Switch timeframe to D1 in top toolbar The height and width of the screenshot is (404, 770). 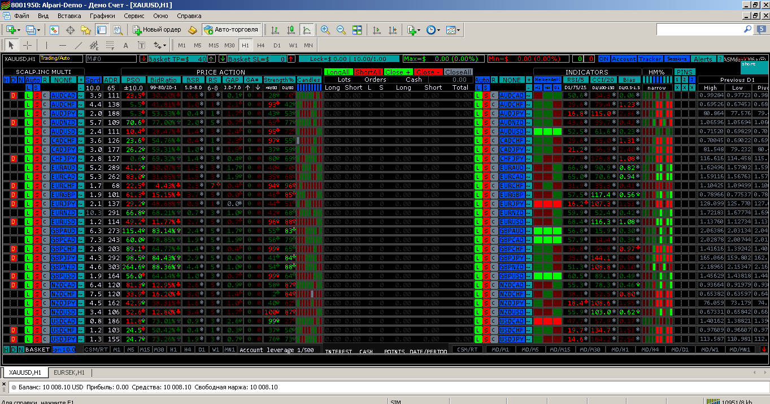[277, 45]
